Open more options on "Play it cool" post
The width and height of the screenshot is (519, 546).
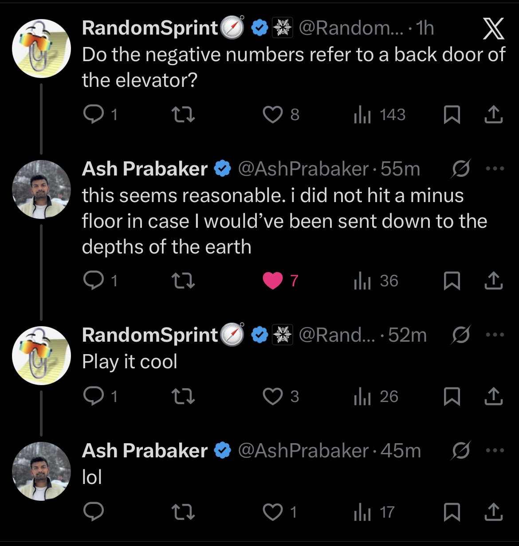tap(495, 335)
